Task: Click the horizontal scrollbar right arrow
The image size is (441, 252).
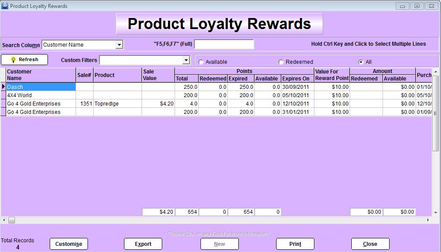Action: point(429,220)
